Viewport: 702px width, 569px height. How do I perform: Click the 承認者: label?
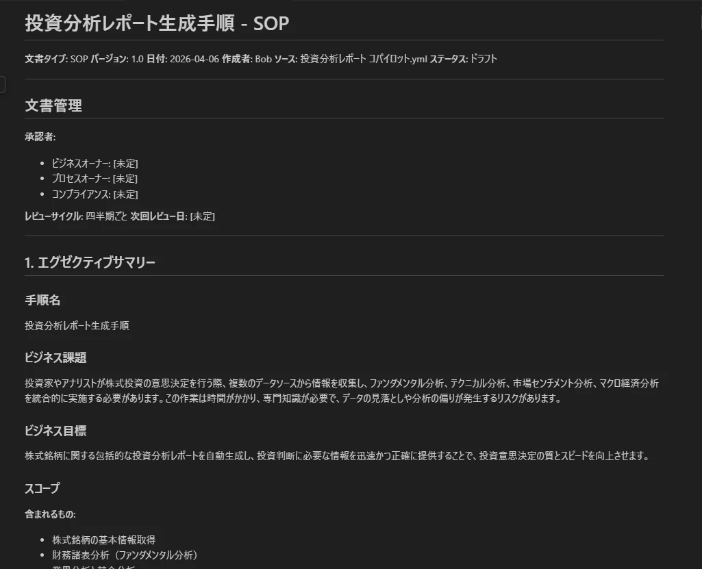[40, 137]
